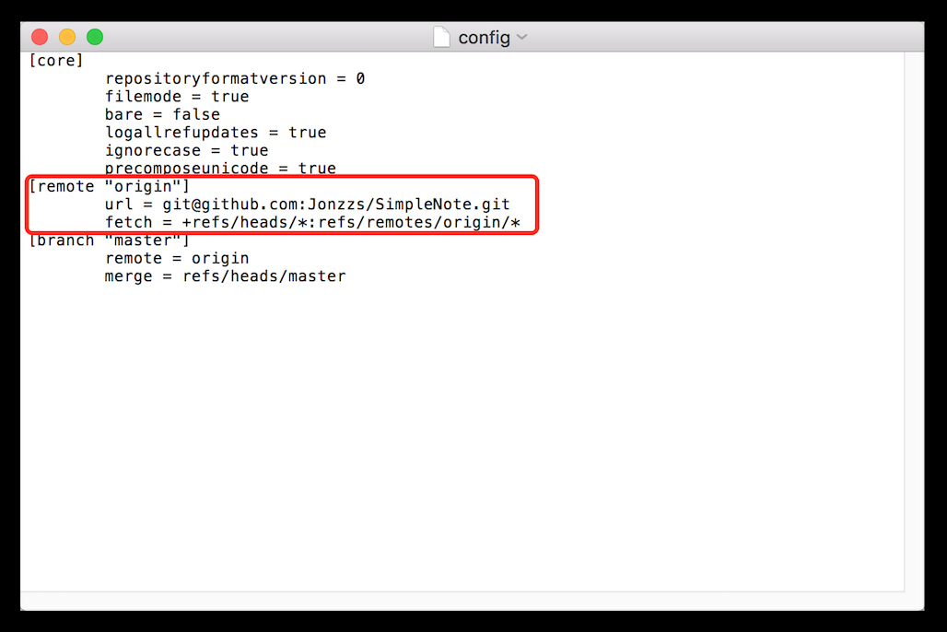The height and width of the screenshot is (632, 947).
Task: Click the [core] section header text
Action: pyautogui.click(x=55, y=60)
